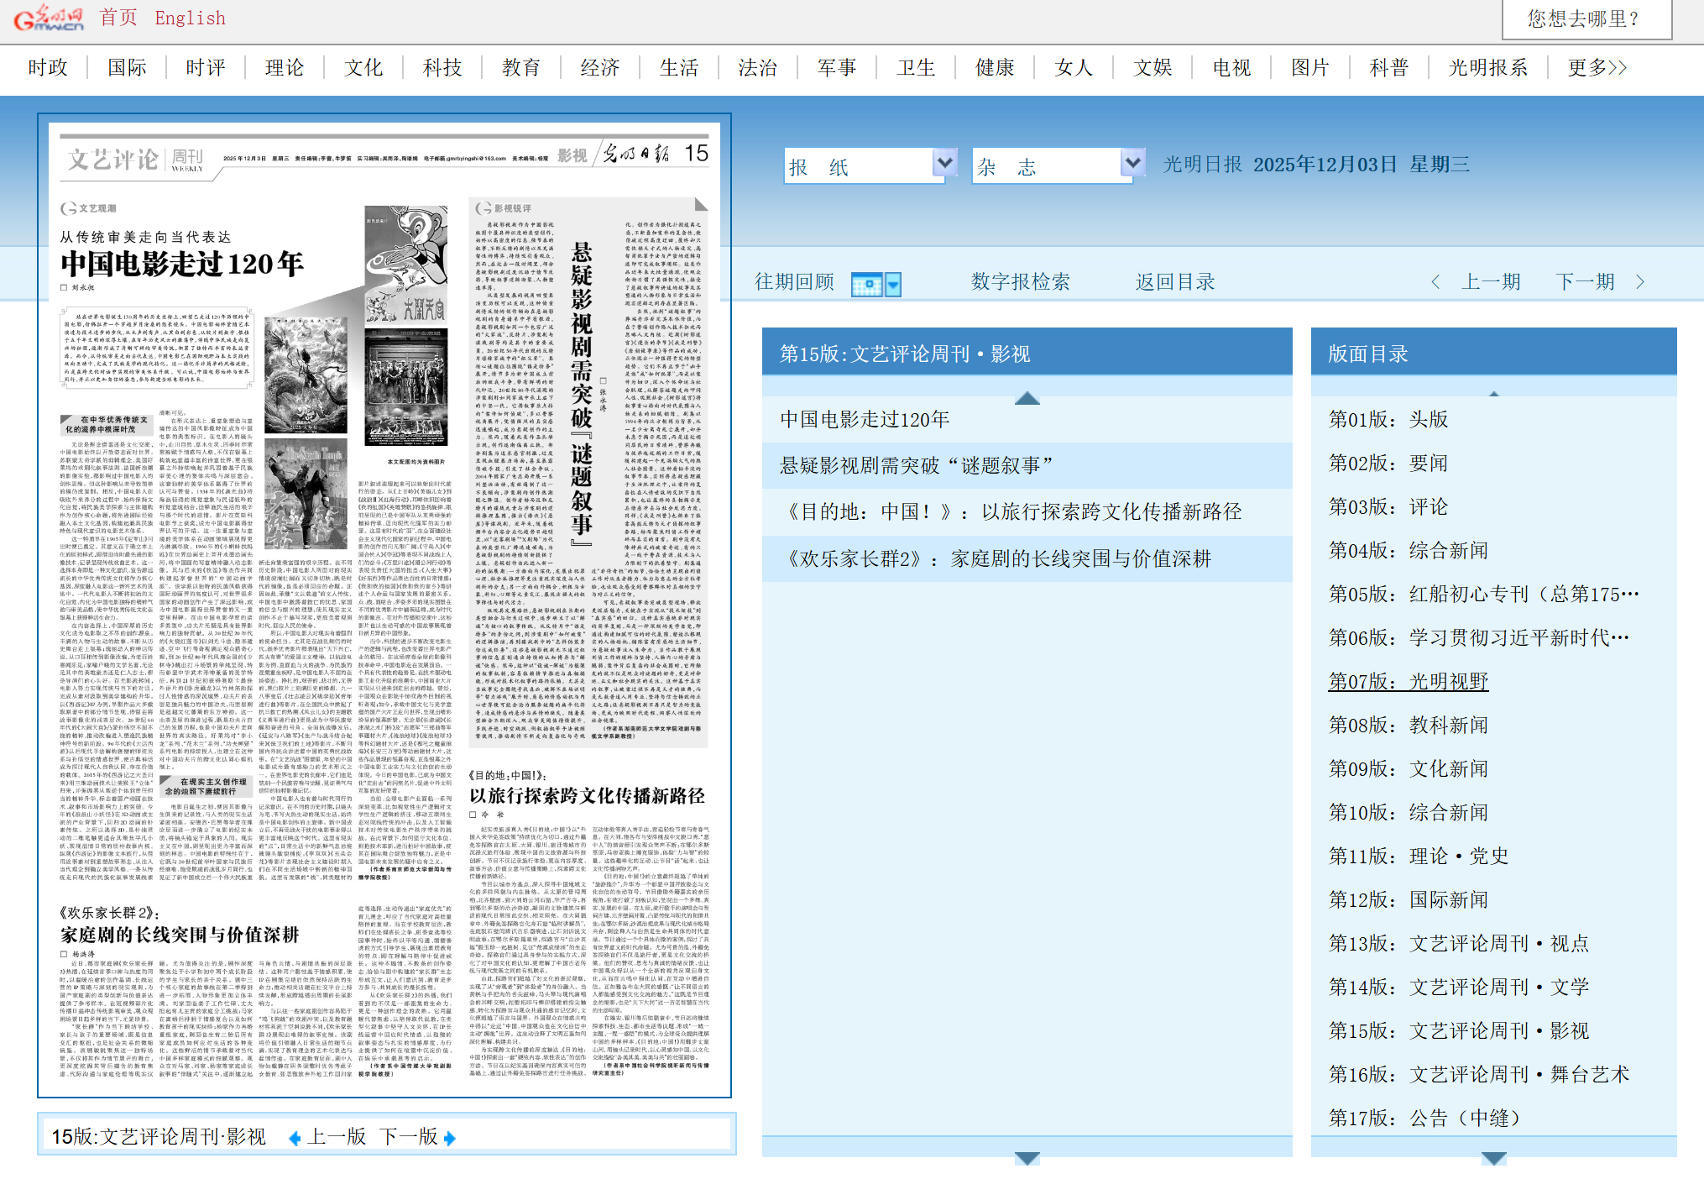The image size is (1704, 1179).
Task: Click the right chevron after 下一期
Action: click(1641, 282)
